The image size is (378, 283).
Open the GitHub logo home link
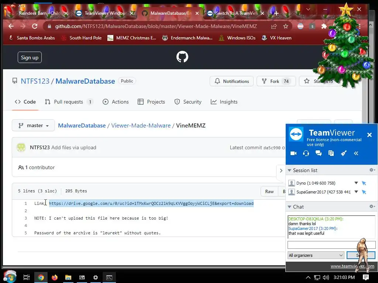(182, 57)
